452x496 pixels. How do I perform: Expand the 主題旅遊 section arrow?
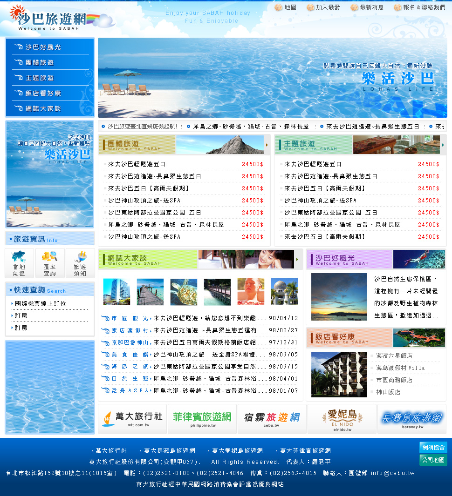point(443,145)
